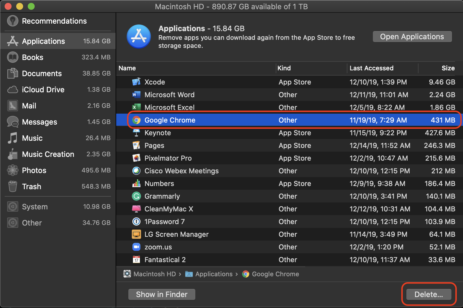Select Documents category in the sidebar
The image size is (463, 308).
tap(58, 73)
